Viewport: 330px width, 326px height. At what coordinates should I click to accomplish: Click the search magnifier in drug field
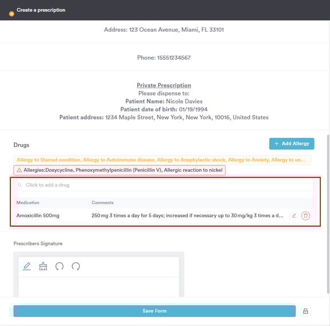coord(20,185)
